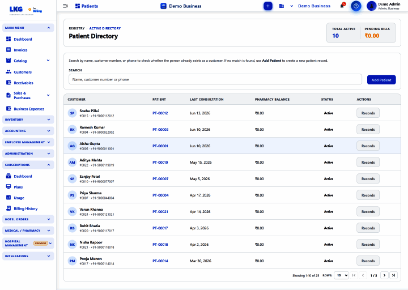The width and height of the screenshot is (408, 290).
Task: Click the Patients icon in the top bar
Action: coord(78,6)
